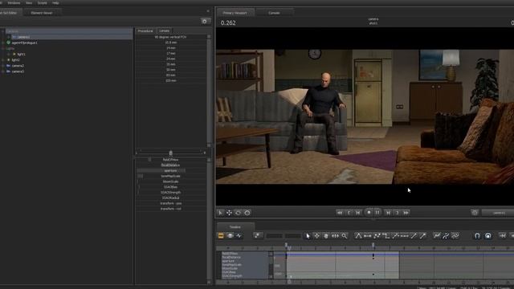Image resolution: width=514 pixels, height=289 pixels.
Task: Step to next frame in playback controls
Action: tap(388, 213)
